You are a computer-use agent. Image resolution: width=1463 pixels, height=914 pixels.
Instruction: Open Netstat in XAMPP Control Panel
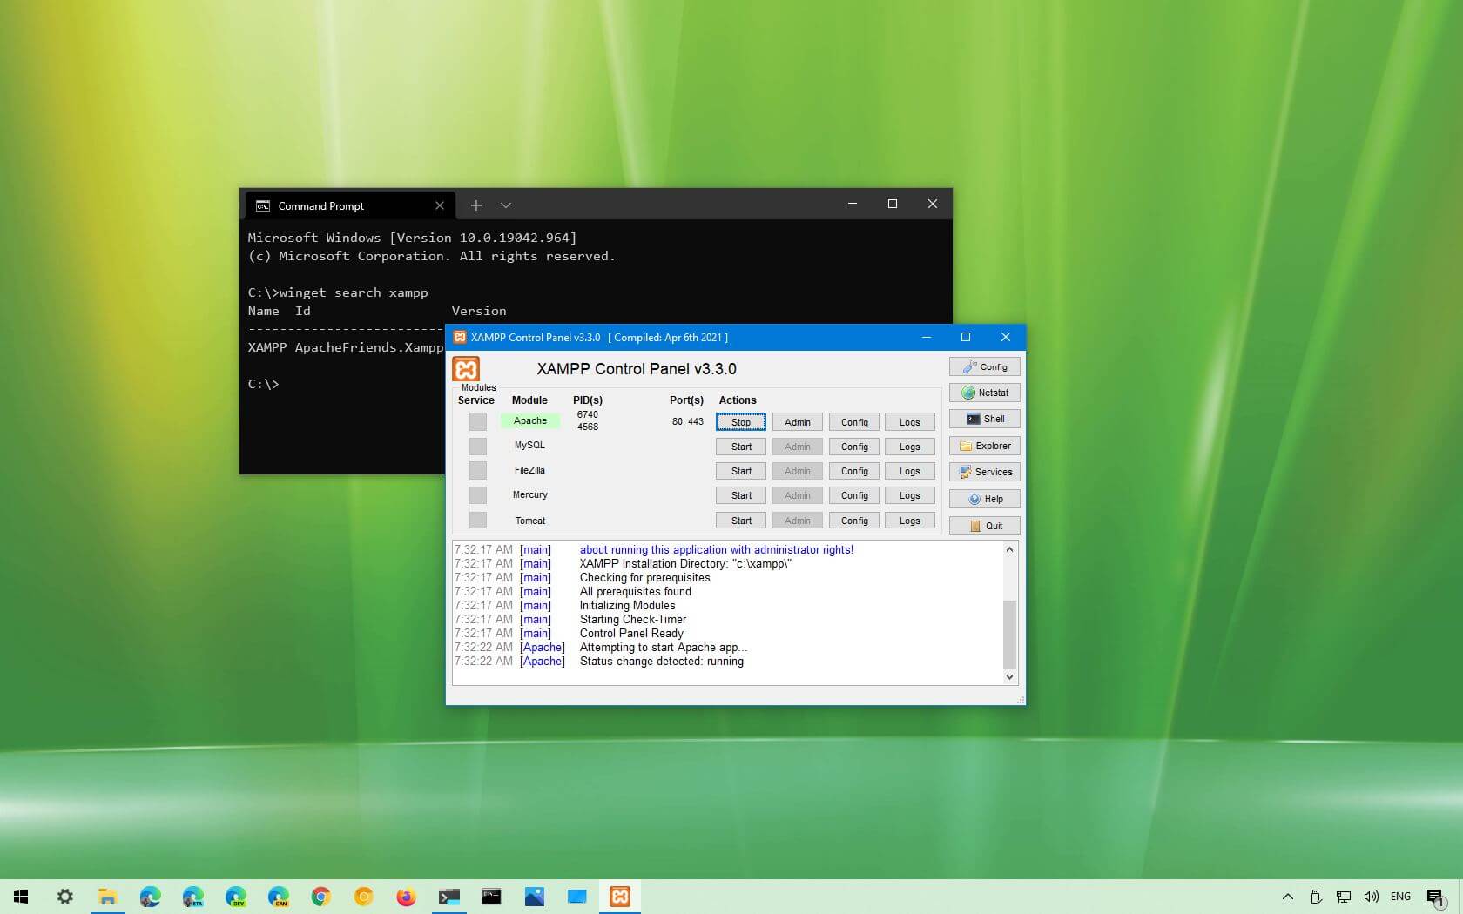point(983,393)
